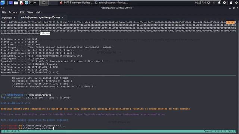Click the orange [8/24] search indicator
This screenshot has width=239, height=134.
click(231, 22)
